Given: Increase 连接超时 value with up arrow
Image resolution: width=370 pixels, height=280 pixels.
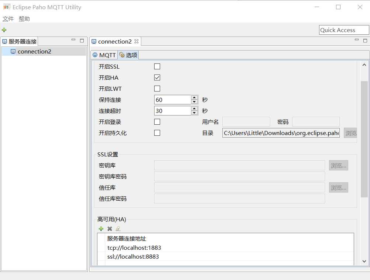Looking at the screenshot, I should pos(194,108).
